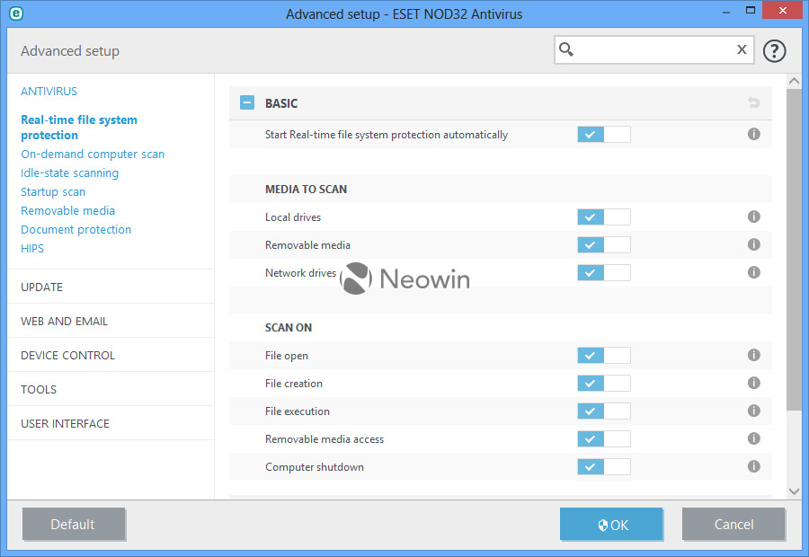Image resolution: width=809 pixels, height=557 pixels.
Task: Select Real-time file system protection
Action: coord(79,128)
